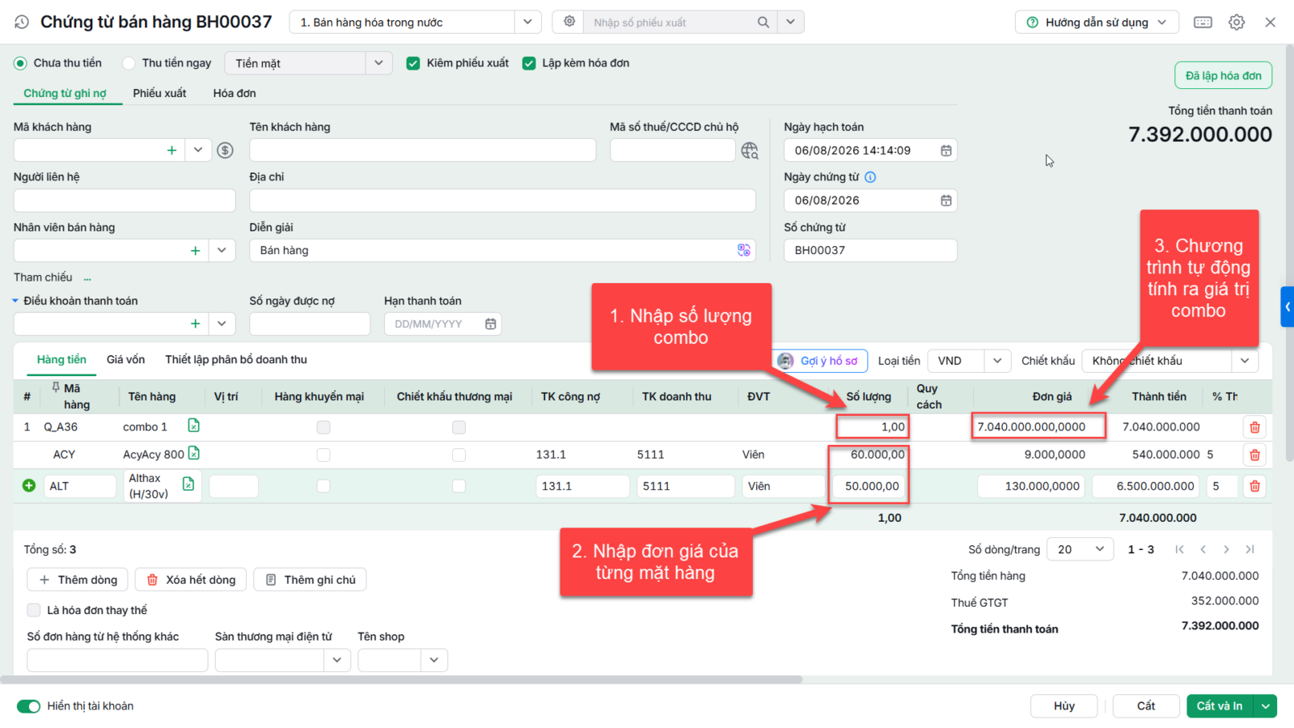Uncheck Lập kèm hóa đơn checkbox

pyautogui.click(x=529, y=63)
